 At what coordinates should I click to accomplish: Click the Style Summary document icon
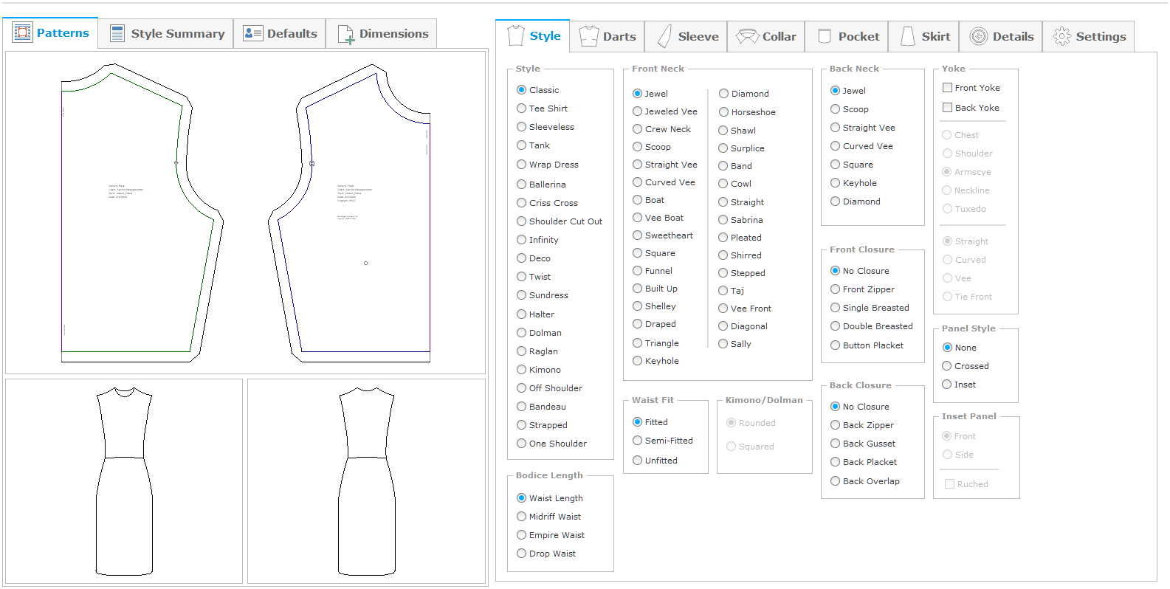click(x=117, y=33)
